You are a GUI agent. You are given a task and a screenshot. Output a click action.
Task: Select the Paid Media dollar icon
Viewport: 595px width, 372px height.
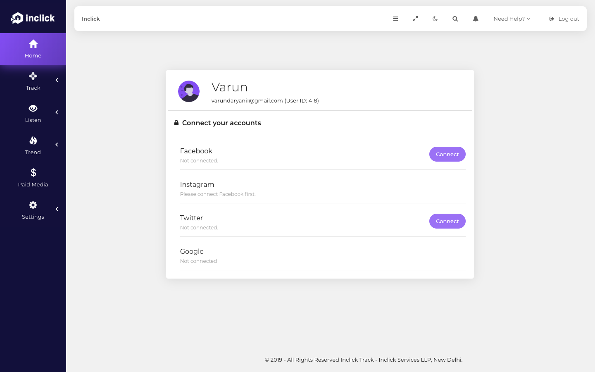click(x=33, y=172)
